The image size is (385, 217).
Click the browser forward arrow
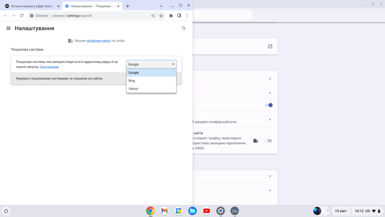(x=13, y=16)
